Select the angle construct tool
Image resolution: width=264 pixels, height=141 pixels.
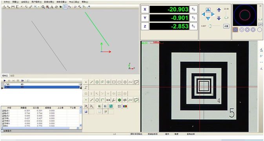(114, 100)
